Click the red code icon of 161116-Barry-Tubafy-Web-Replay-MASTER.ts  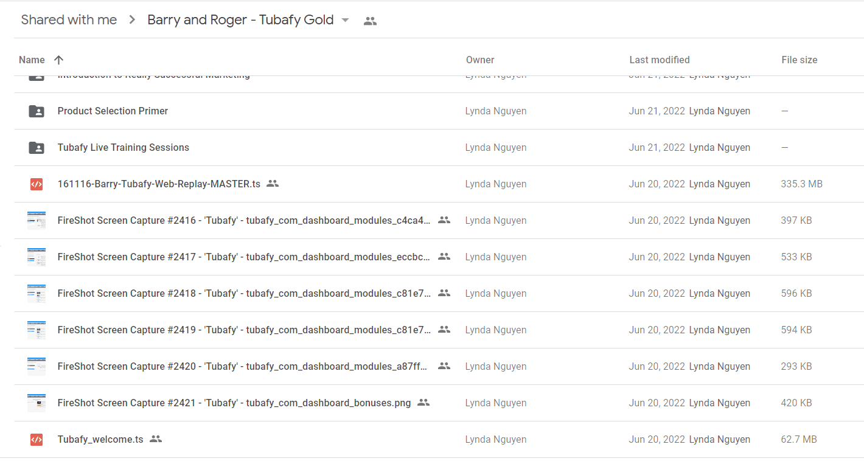37,184
